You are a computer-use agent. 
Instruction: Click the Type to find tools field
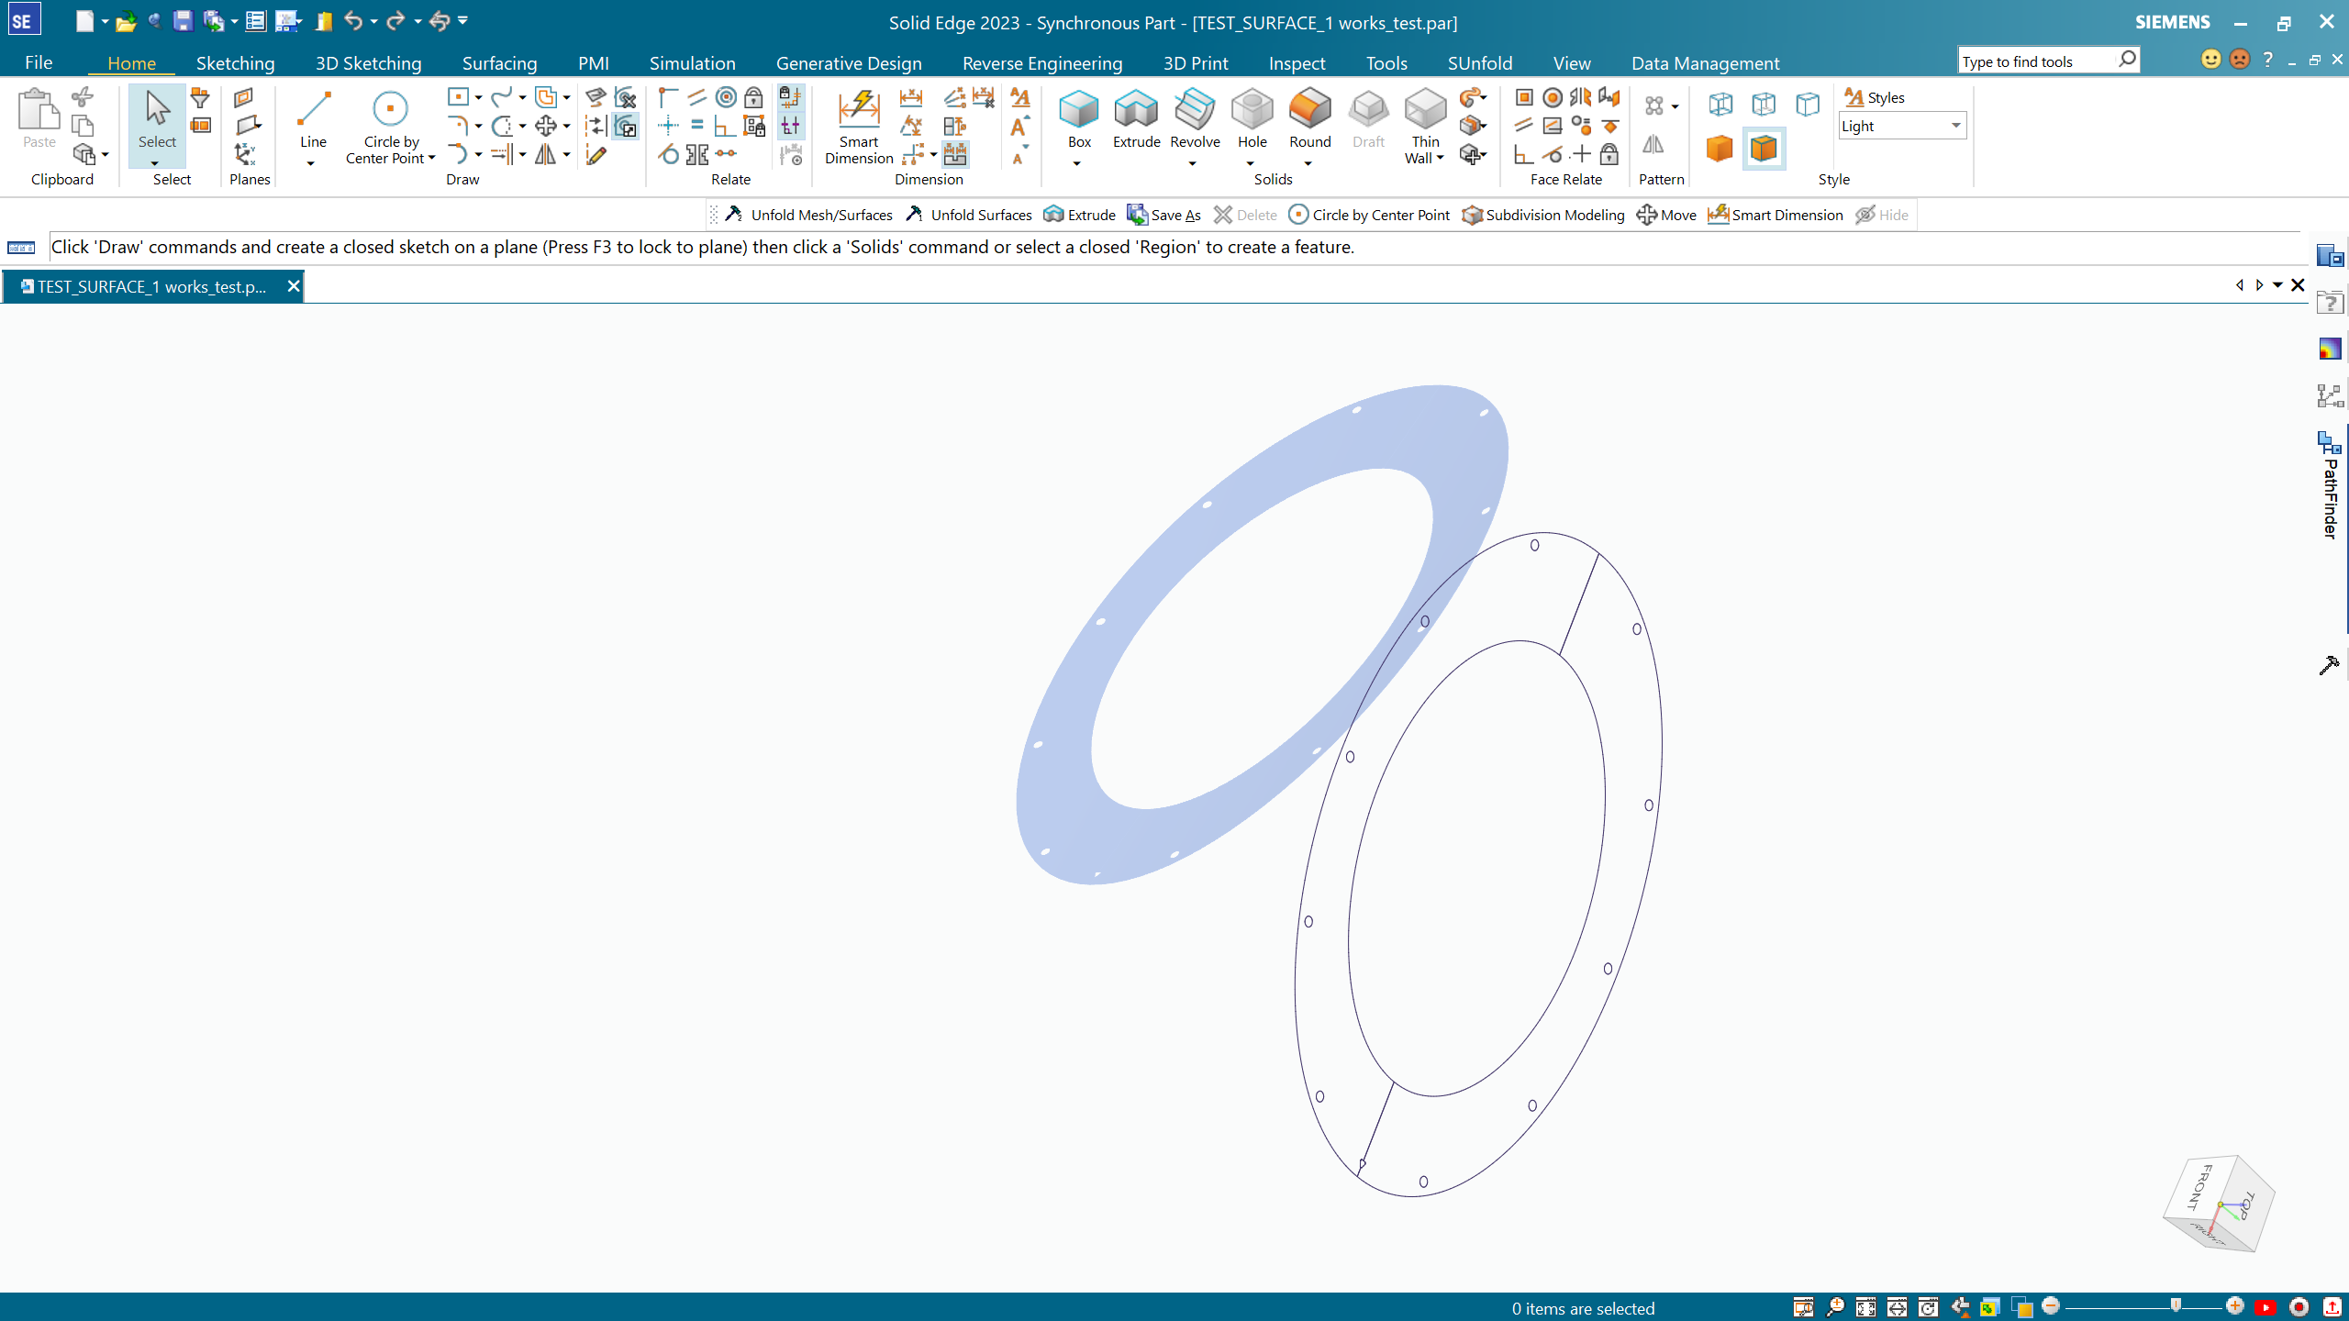tap(2037, 61)
